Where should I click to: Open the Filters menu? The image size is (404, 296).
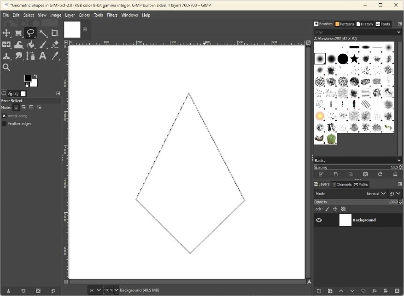pos(112,15)
